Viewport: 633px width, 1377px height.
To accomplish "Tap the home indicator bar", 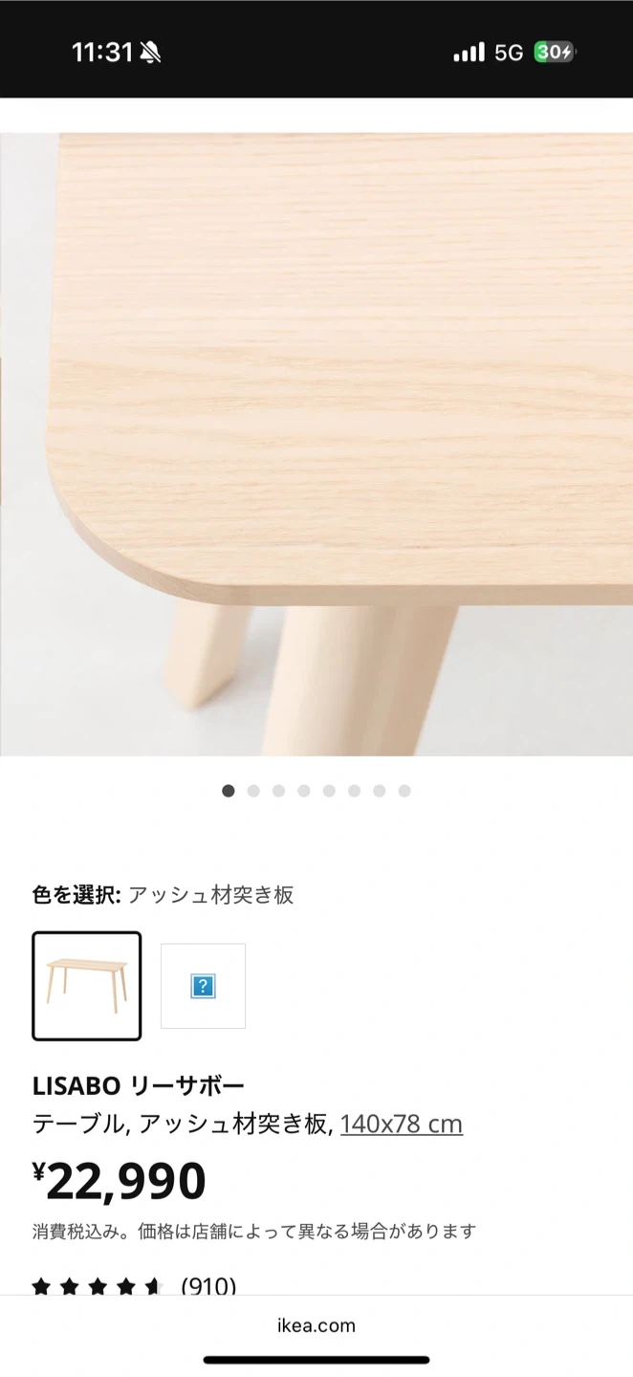I will 316,1360.
